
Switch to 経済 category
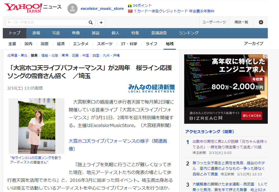61,44
